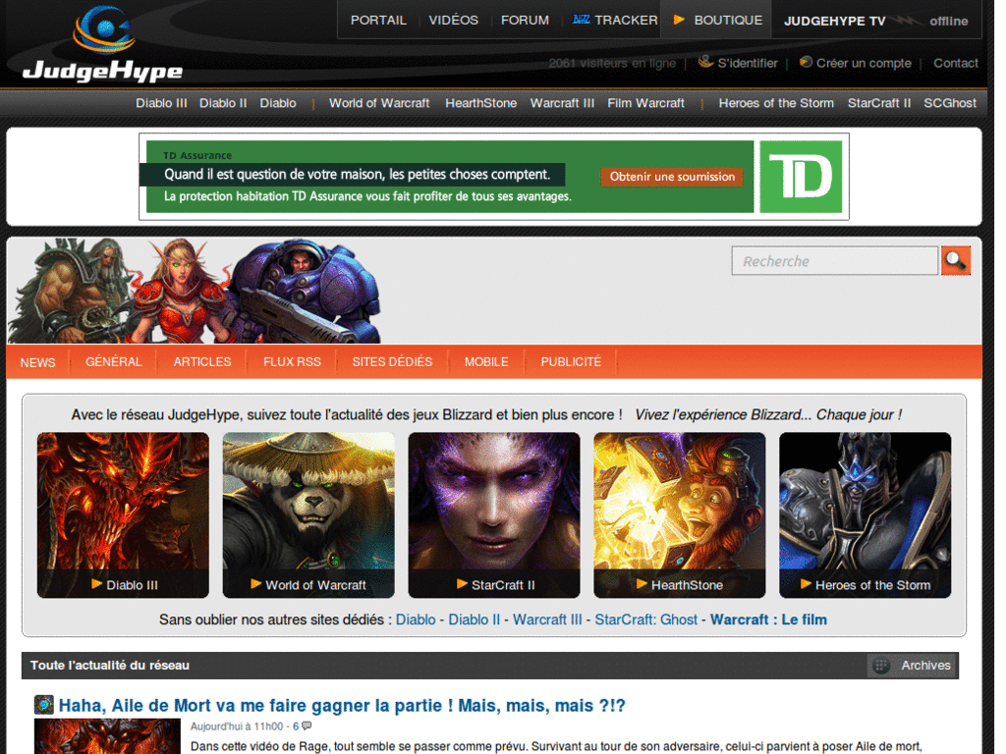Open the Archives button
The width and height of the screenshot is (1006, 754).
[x=913, y=666]
